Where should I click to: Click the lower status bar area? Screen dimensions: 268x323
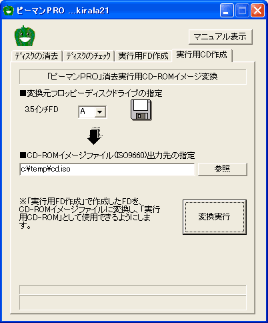(x=133, y=302)
